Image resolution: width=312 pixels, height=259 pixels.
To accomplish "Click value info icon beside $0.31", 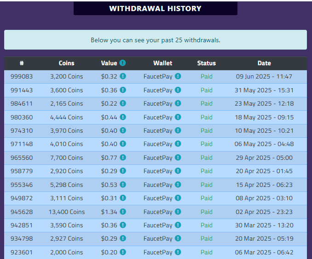I will point(123,198).
